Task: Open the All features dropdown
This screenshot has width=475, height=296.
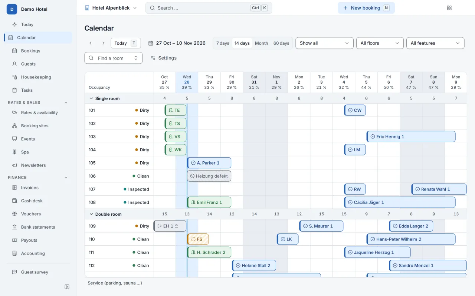Action: pyautogui.click(x=435, y=43)
